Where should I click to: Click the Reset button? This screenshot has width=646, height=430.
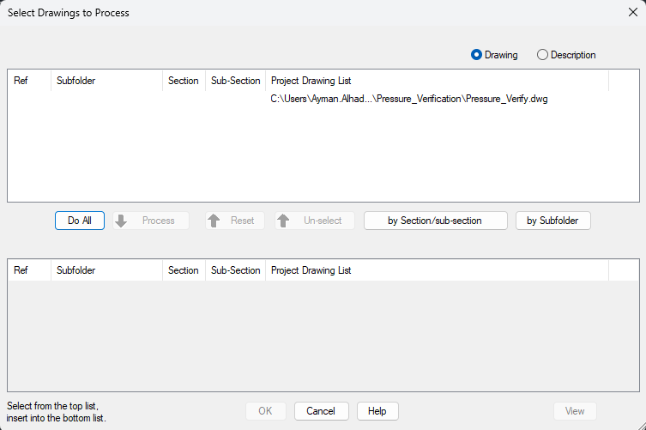click(x=235, y=221)
